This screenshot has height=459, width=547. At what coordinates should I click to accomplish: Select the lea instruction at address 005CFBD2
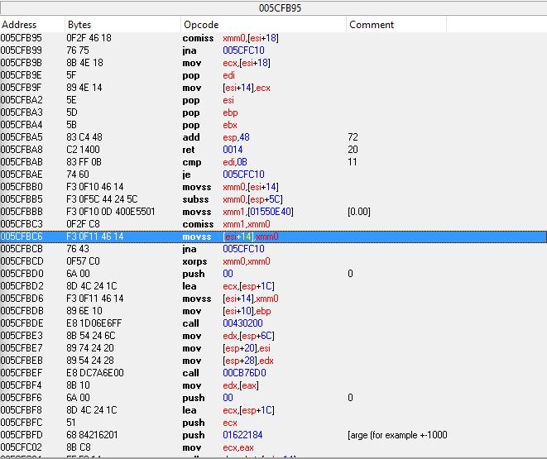(188, 286)
